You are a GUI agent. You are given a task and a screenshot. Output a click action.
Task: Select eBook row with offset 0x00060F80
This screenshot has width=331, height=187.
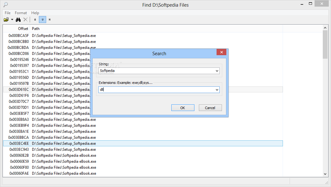pyautogui.click(x=143, y=167)
